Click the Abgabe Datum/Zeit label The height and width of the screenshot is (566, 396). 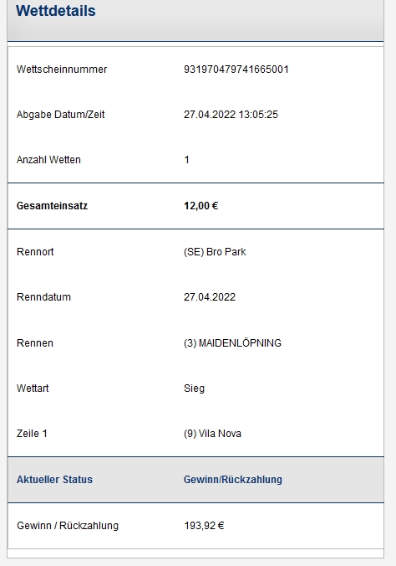pos(60,115)
